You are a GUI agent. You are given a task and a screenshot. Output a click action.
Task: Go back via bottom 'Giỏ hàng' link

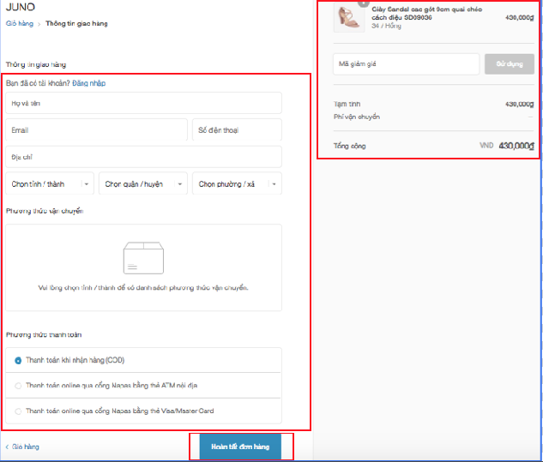click(25, 447)
